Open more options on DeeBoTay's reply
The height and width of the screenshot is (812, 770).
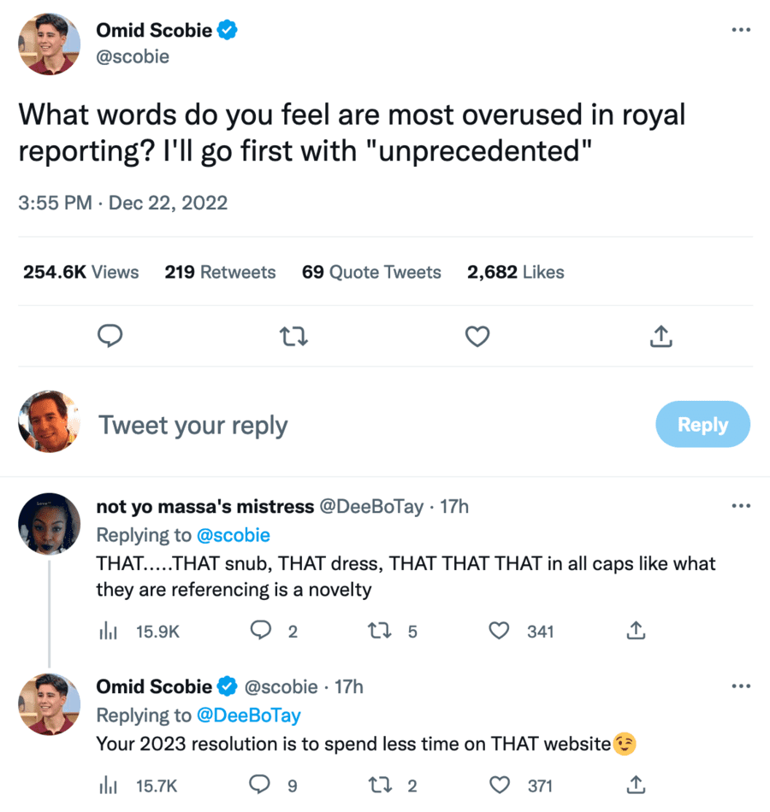pyautogui.click(x=741, y=506)
